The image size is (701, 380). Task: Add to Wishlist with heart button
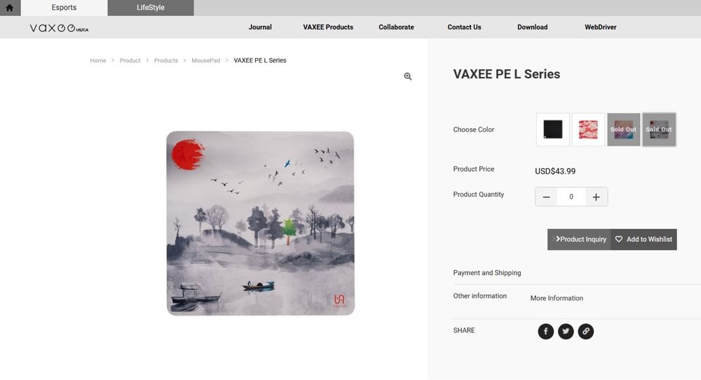point(644,239)
